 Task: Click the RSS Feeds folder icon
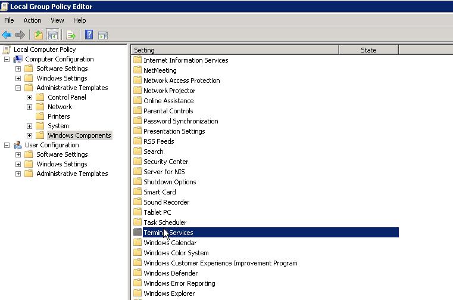click(138, 141)
